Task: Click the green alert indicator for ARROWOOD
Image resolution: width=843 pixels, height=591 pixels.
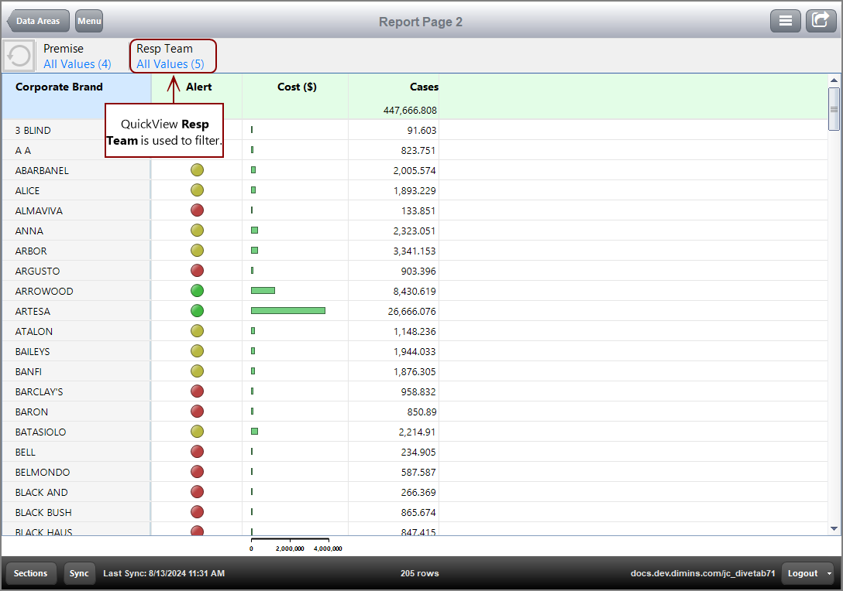Action: pyautogui.click(x=197, y=290)
